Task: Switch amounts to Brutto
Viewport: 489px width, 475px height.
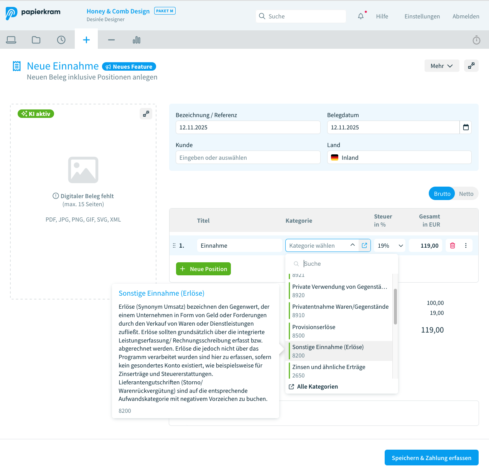Action: [442, 194]
